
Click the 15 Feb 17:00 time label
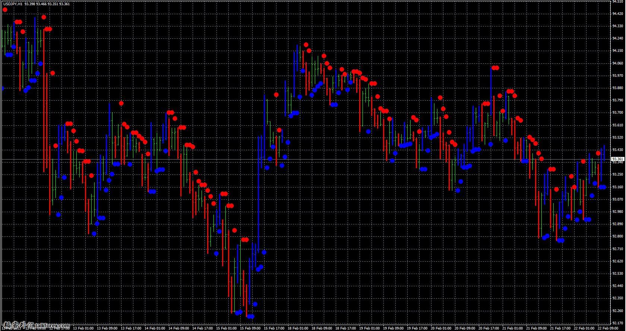click(274, 328)
